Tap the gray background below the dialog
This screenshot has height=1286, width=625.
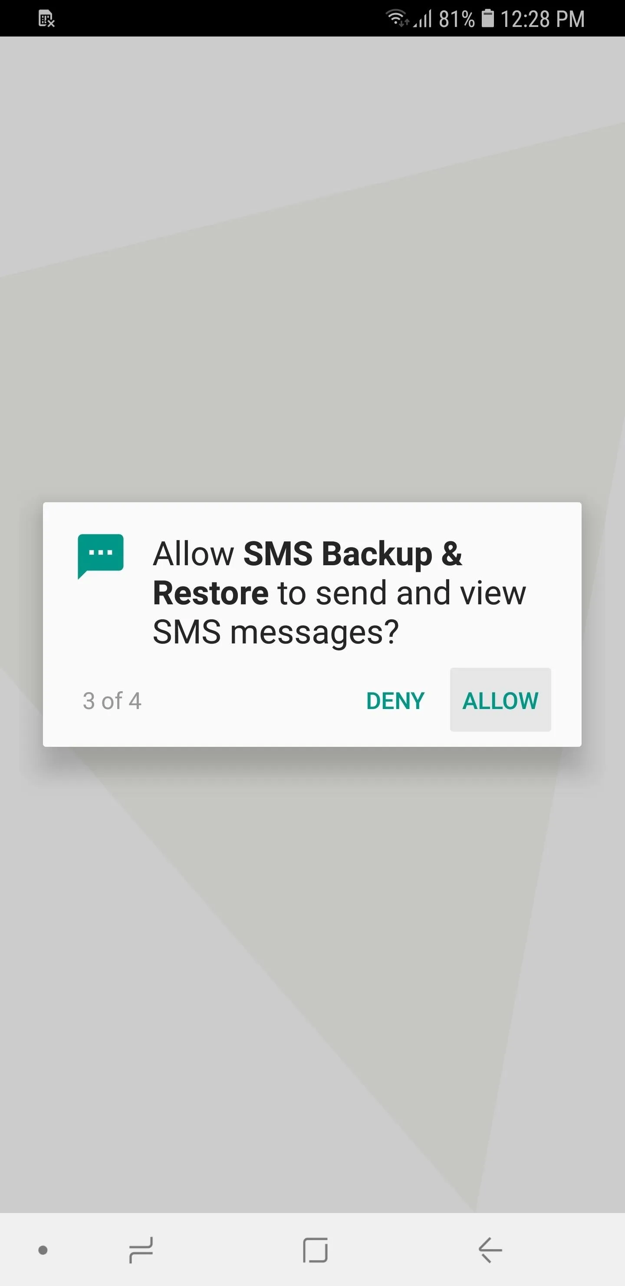312,978
